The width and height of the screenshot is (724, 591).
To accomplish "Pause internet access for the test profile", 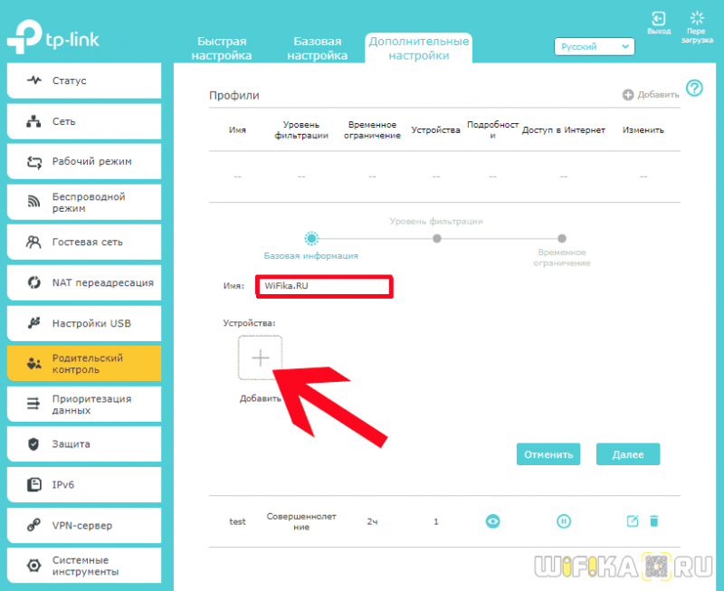I will 563,521.
